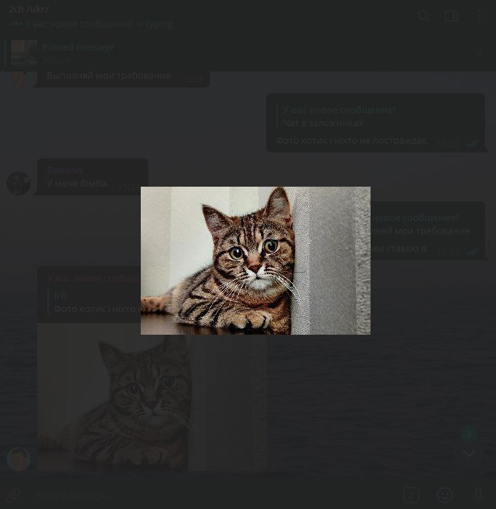The height and width of the screenshot is (509, 496).
Task: Focus the Write a message field
Action: (x=214, y=495)
